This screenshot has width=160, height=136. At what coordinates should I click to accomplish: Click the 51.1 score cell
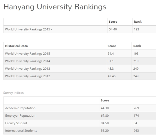[x=110, y=61]
